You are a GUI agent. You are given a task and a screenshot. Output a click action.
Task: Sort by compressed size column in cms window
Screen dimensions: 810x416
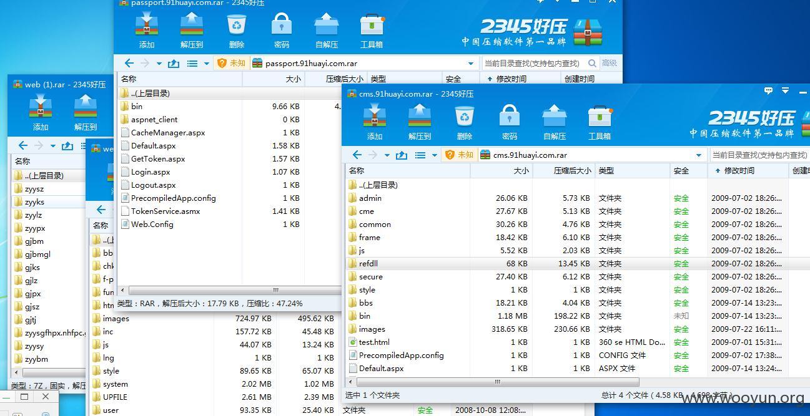coord(563,170)
